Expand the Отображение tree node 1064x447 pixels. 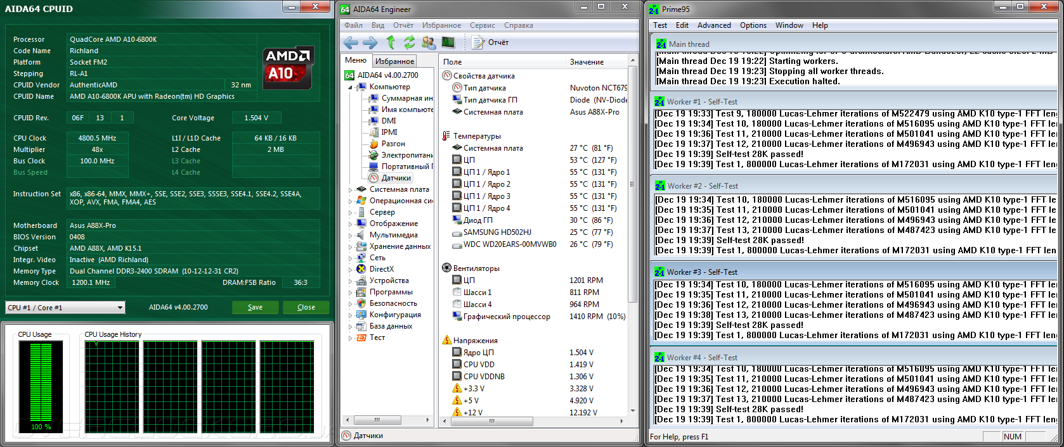pyautogui.click(x=350, y=224)
